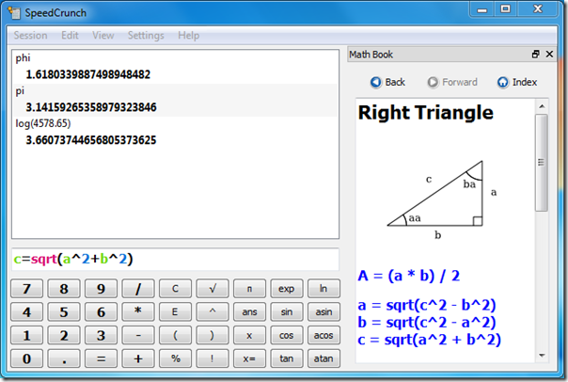
Task: Click the Math Book scrollbar thumb
Action: (541, 163)
